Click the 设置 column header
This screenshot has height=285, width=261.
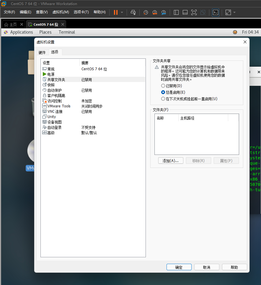[60, 63]
